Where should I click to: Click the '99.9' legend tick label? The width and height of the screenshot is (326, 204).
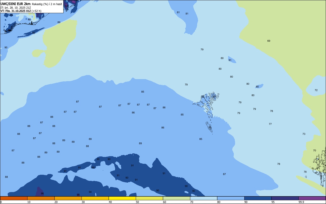coord(301,202)
